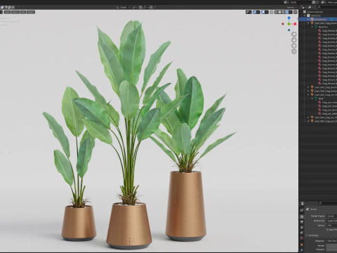Open the Add menu in the viewport header
This screenshot has height=253, width=337.
[x=23, y=12]
